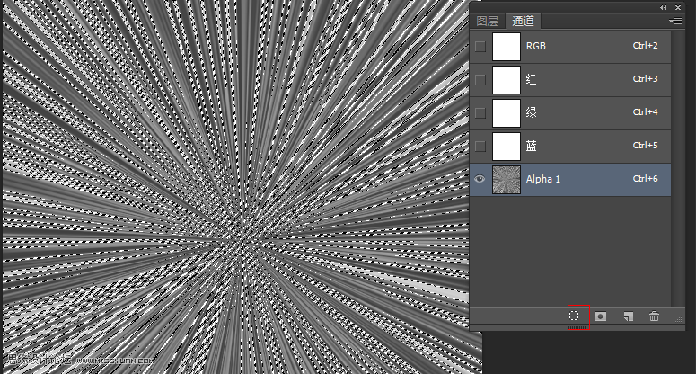696x374 pixels.
Task: Click the 红 channel thumbnail
Action: 507,79
